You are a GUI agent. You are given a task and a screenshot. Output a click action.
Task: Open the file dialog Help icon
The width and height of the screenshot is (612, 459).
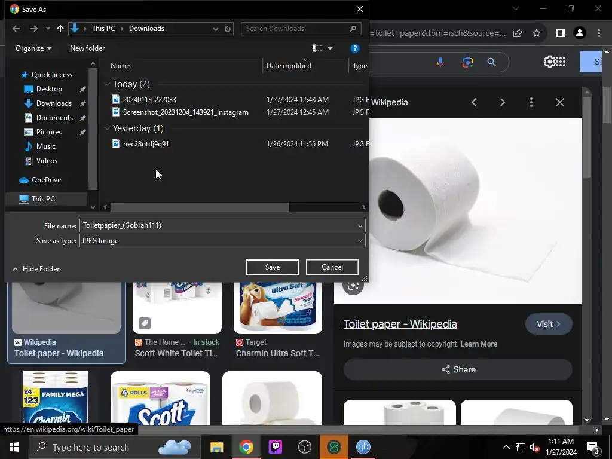(354, 48)
